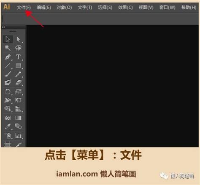Select the Blend tool
This screenshot has height=185, width=200.
tap(19, 126)
